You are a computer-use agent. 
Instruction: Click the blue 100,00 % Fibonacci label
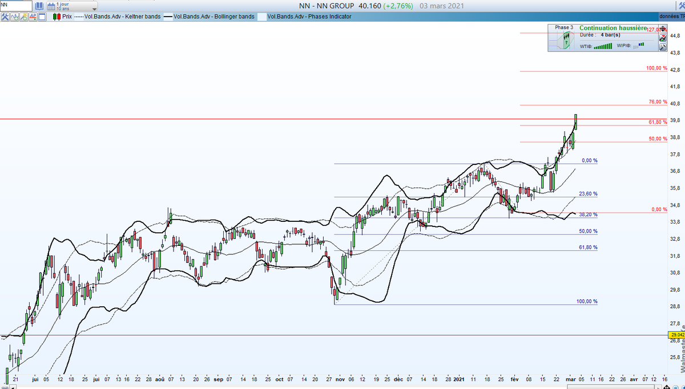pos(587,301)
